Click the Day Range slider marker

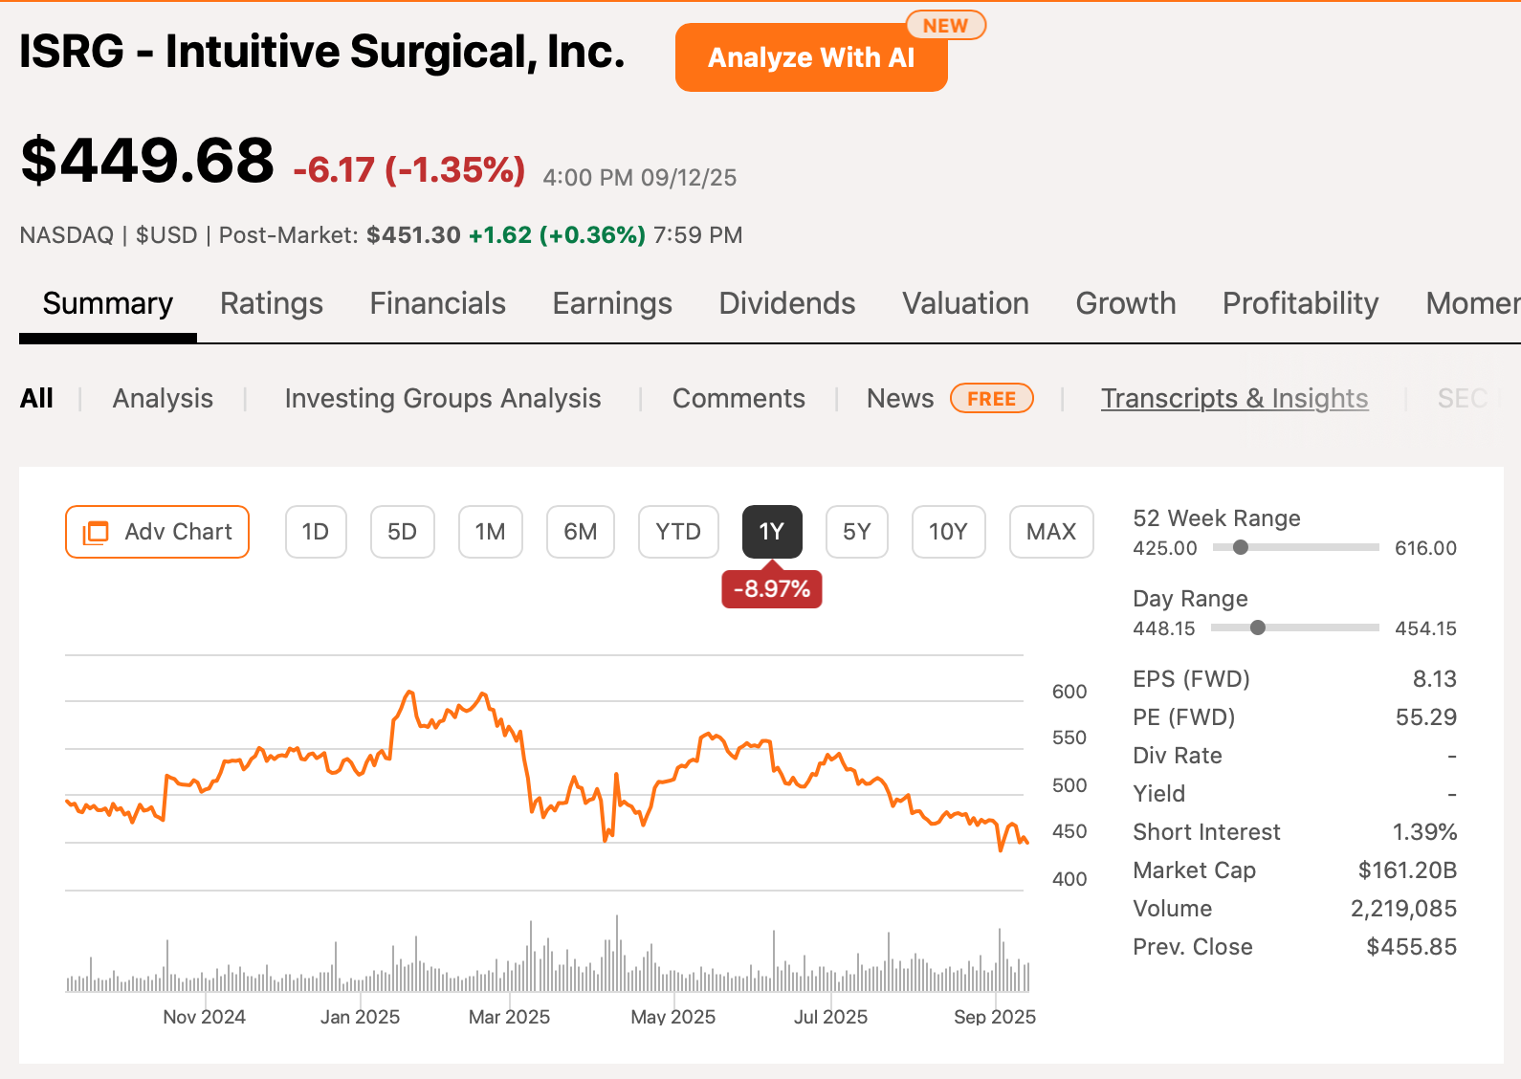[x=1258, y=628]
